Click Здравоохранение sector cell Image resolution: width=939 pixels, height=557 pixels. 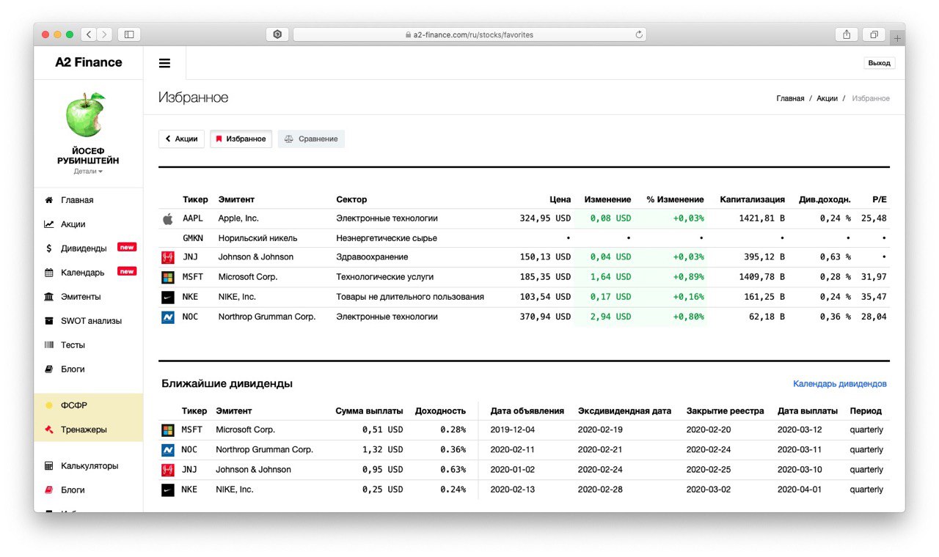[373, 257]
